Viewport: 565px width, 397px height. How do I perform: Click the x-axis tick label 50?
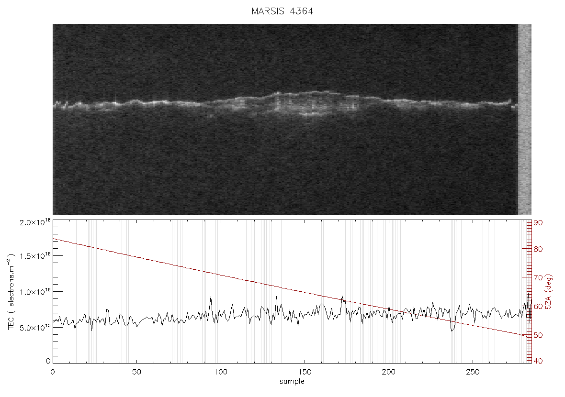[x=136, y=372]
